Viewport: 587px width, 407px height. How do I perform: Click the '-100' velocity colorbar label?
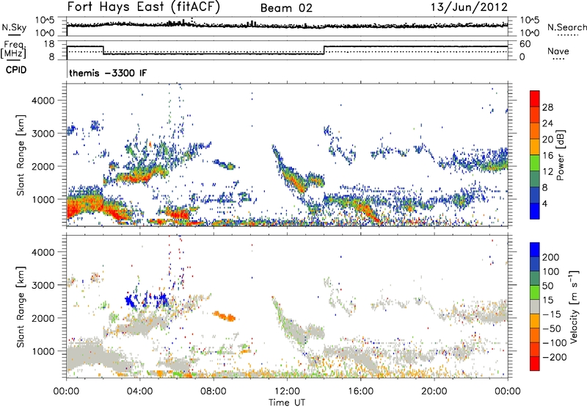[x=554, y=343]
